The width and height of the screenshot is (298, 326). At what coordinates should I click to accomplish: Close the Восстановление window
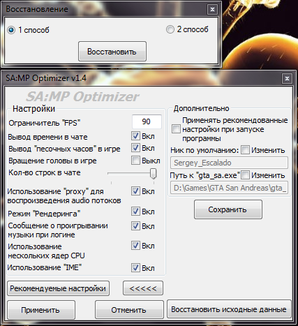coord(212,9)
